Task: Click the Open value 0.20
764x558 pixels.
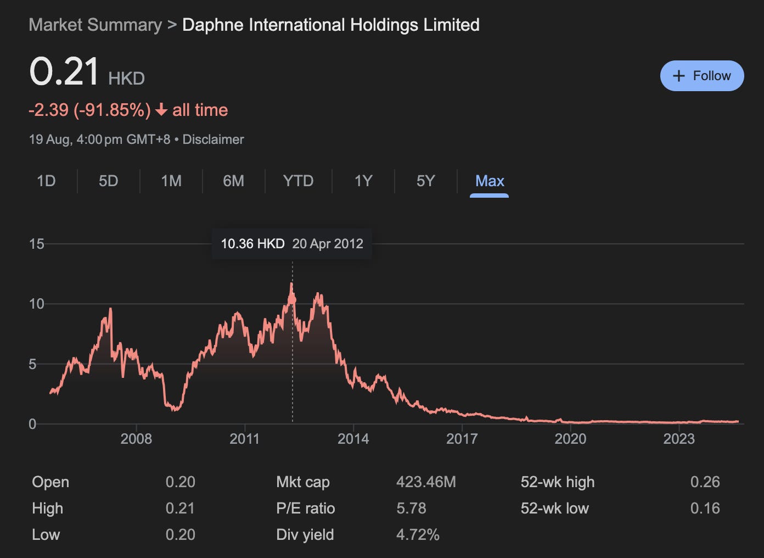Action: click(x=181, y=482)
